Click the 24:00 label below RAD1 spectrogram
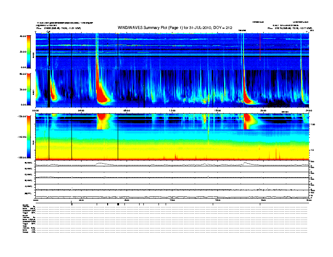The image size is (333, 257). (309, 110)
